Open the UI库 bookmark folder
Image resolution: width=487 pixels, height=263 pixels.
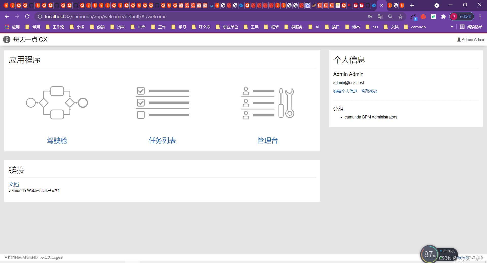click(138, 27)
